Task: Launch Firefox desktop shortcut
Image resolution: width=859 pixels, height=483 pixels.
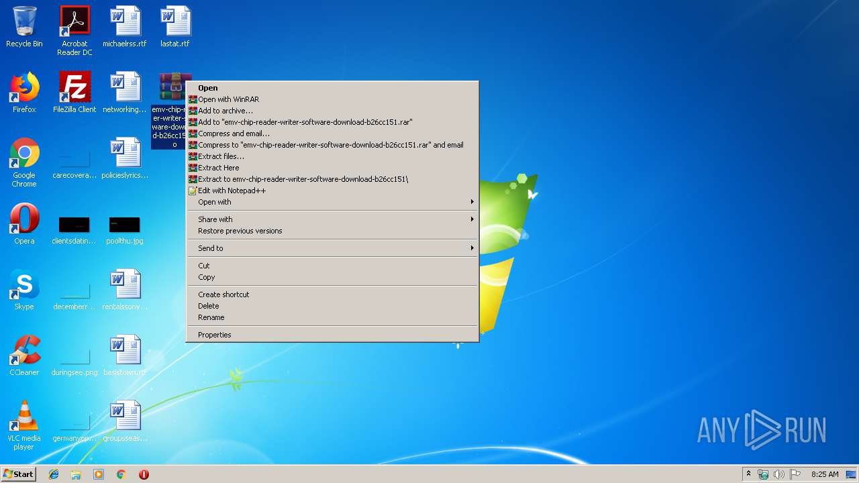Action: pyautogui.click(x=24, y=93)
